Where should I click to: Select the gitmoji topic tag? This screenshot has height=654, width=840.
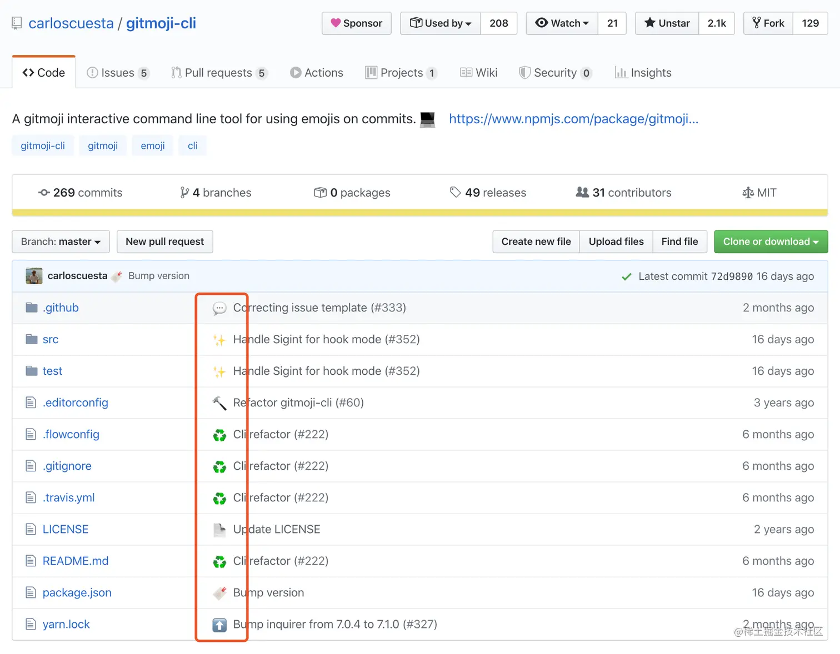click(x=103, y=145)
